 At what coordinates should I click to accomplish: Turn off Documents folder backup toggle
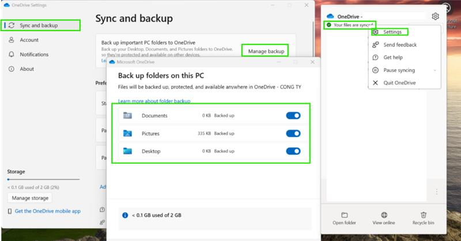[293, 116]
